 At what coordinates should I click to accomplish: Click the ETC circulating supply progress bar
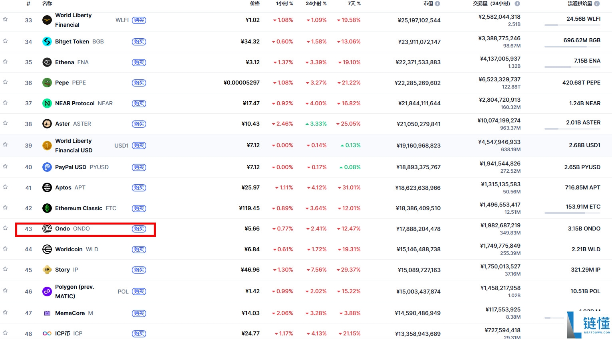[x=572, y=213]
